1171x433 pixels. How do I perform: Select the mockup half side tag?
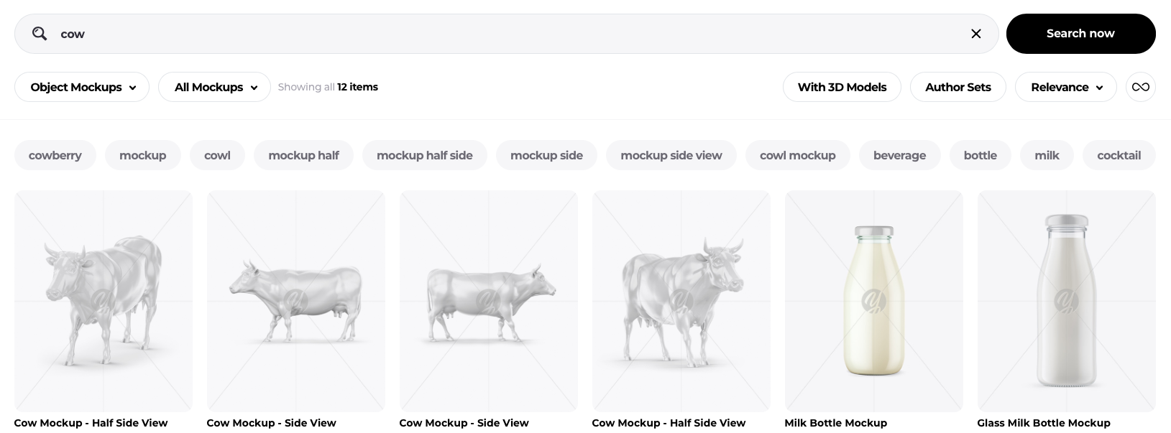click(425, 155)
